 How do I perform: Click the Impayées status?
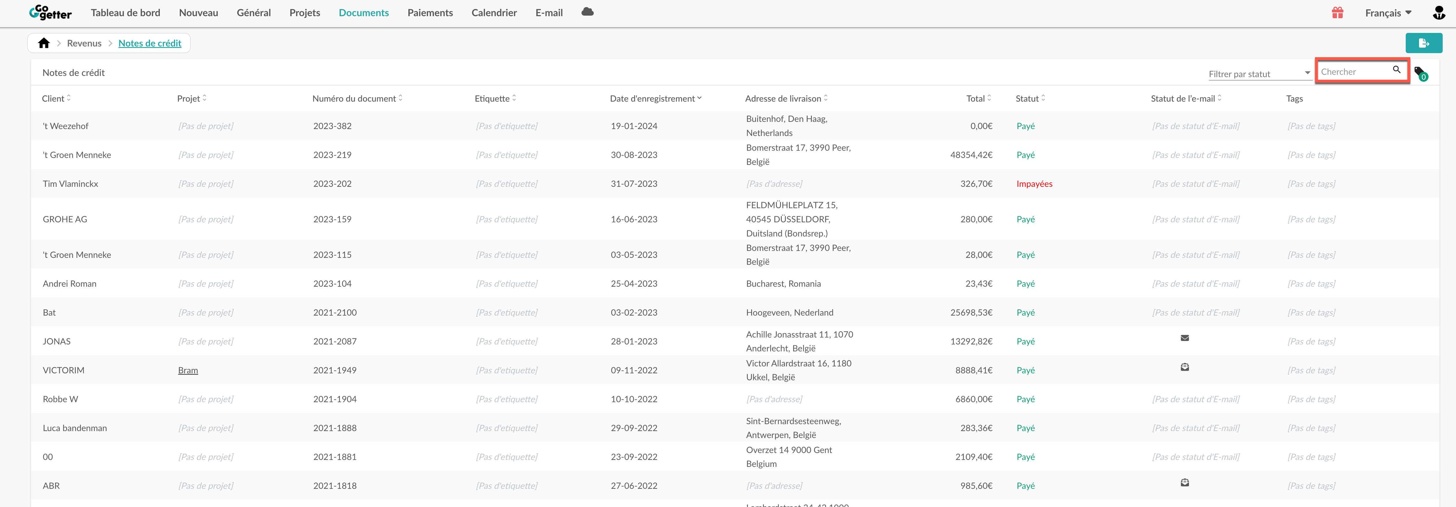[x=1034, y=184]
